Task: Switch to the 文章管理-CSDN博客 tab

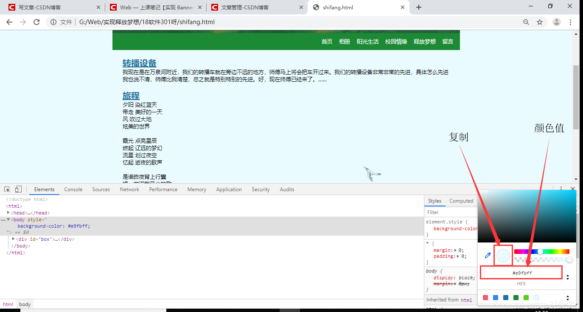Action: pos(257,7)
